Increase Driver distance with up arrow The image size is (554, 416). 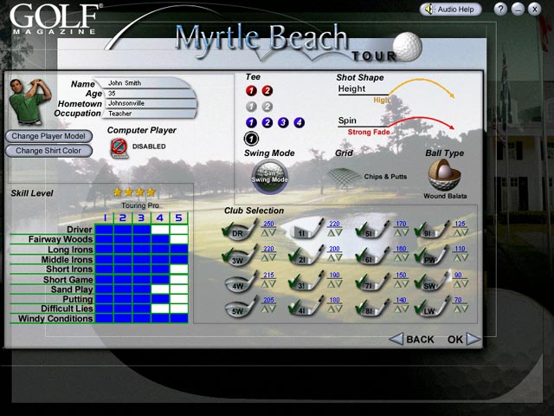coord(265,232)
